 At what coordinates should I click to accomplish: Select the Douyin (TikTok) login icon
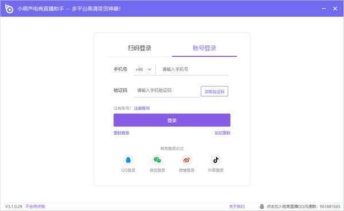click(x=216, y=160)
